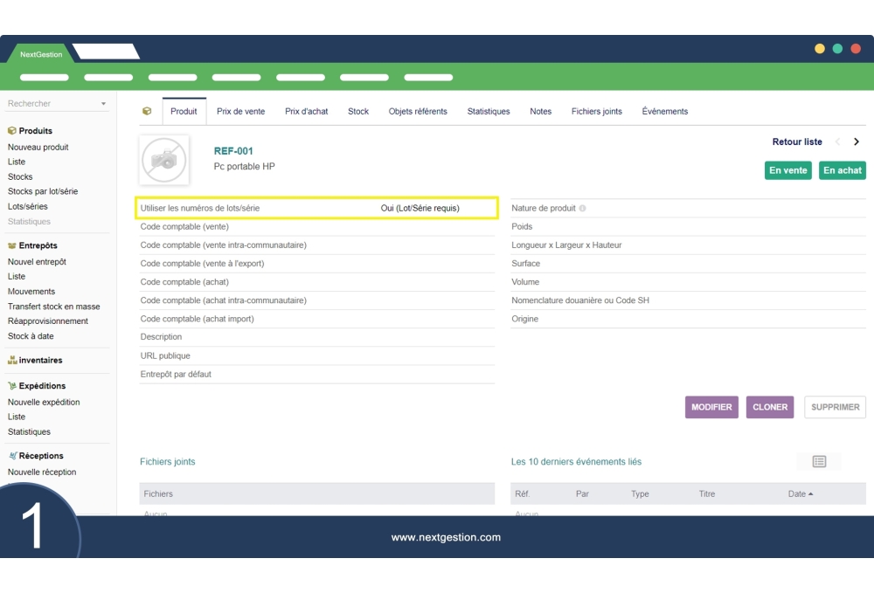Viewport: 874px width, 593px height.
Task: Click the Entrepôts section icon in sidebar
Action: coord(12,246)
